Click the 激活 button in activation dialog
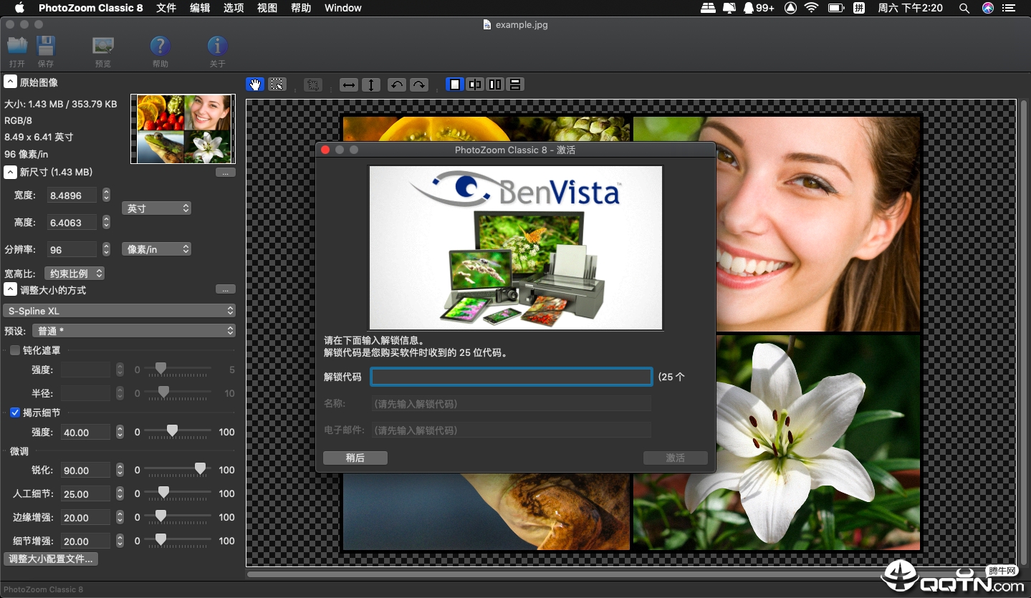 click(x=676, y=458)
